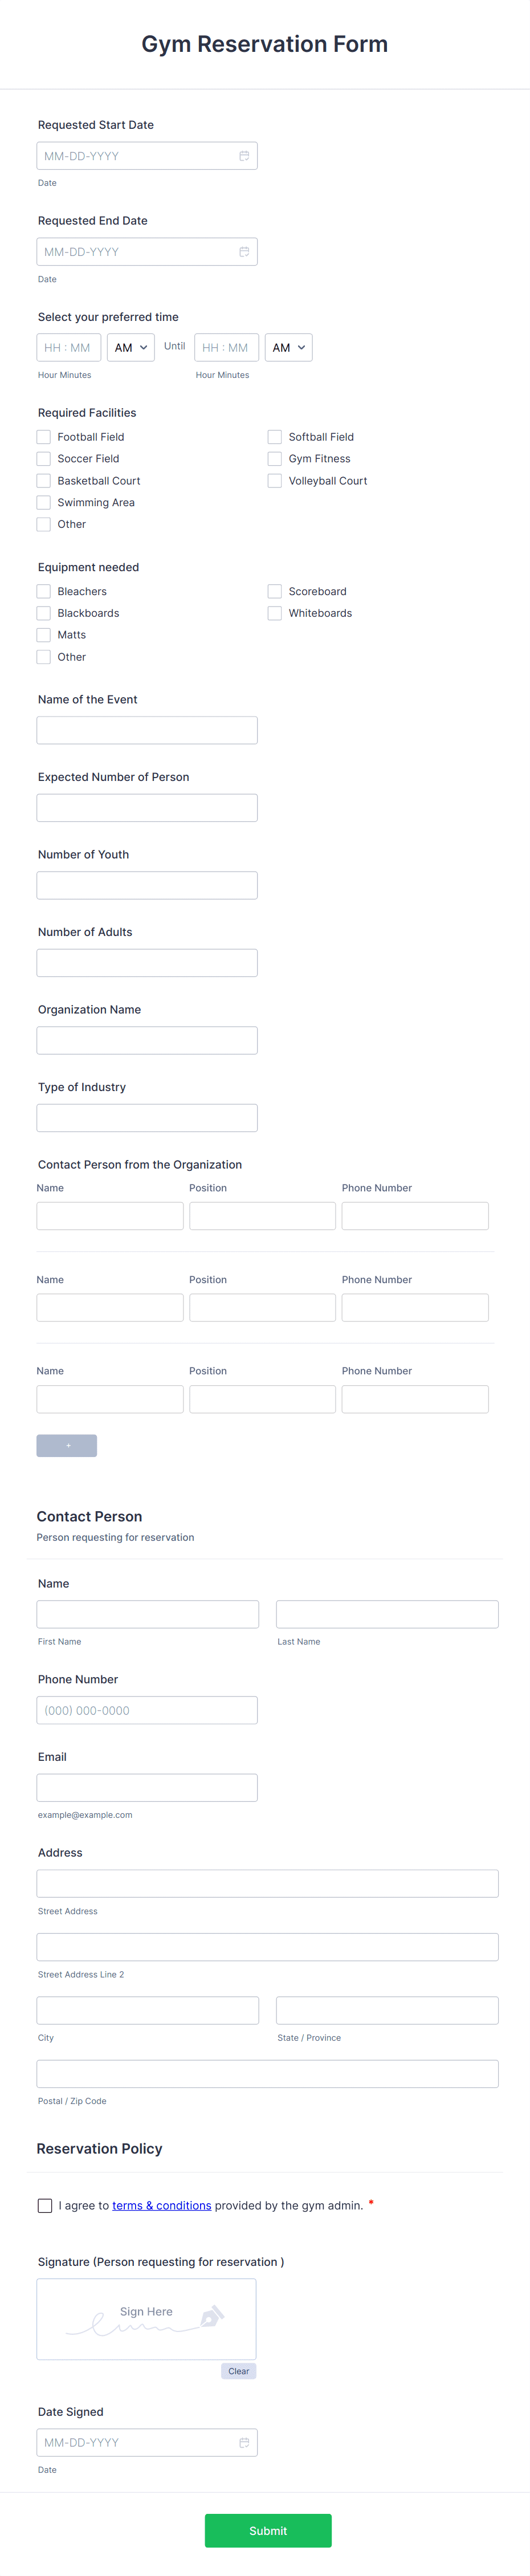Open the first AM/PM time dropdown
This screenshot has height=2576, width=530.
point(130,347)
